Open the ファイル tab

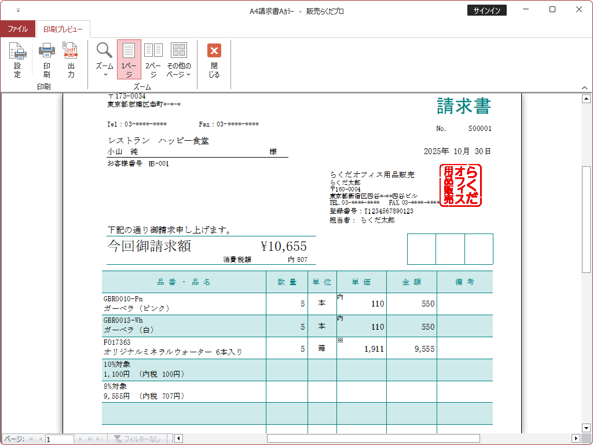click(17, 29)
